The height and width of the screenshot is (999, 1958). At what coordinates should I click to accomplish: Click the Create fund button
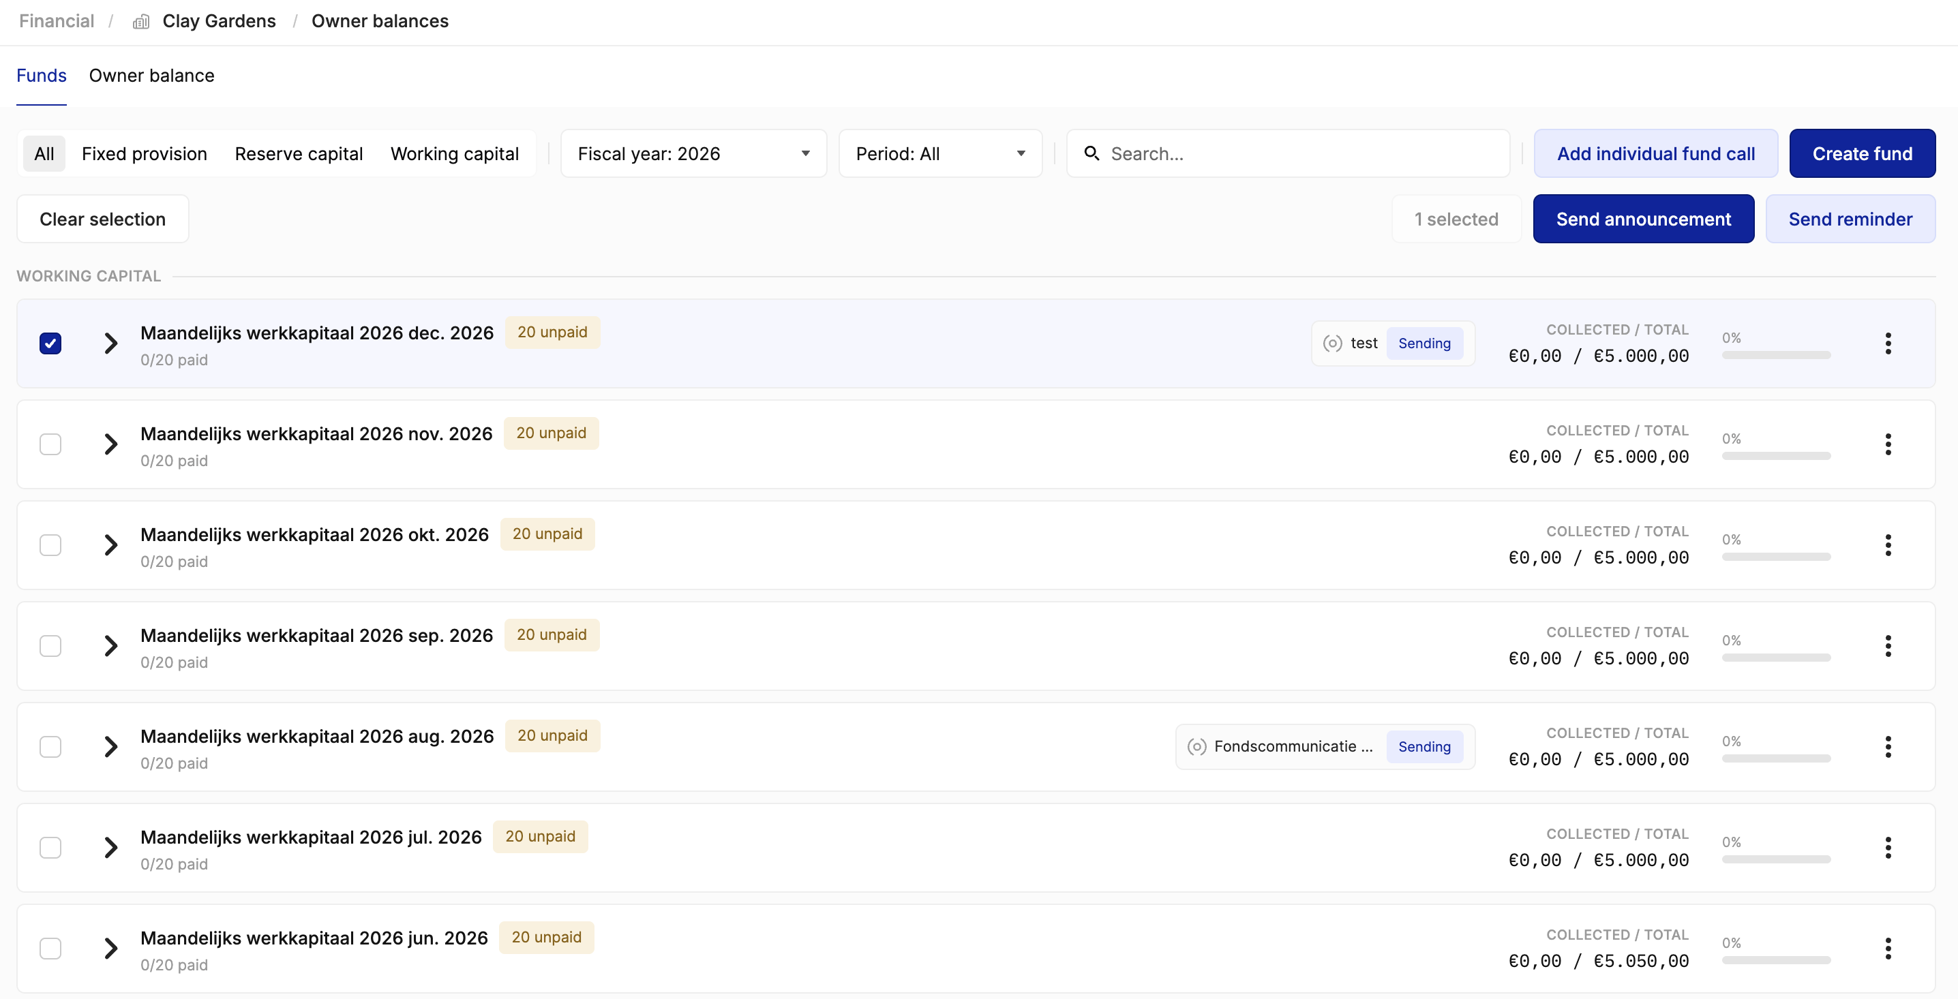pos(1863,153)
